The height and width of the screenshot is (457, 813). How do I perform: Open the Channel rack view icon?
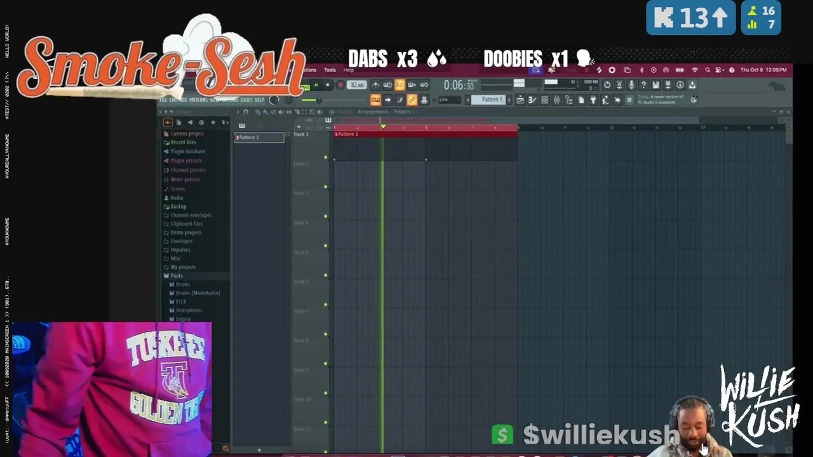[544, 100]
